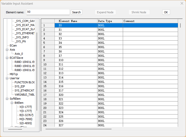Viewport: 186px width, 137px height.
Task: Select the X26 element cell
Action: point(76,121)
